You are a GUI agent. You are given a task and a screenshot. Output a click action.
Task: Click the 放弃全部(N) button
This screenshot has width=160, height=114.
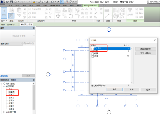tap(146, 53)
